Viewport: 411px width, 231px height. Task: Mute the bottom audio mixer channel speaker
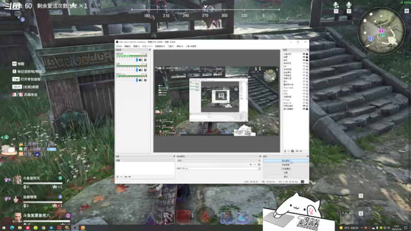coord(140,80)
